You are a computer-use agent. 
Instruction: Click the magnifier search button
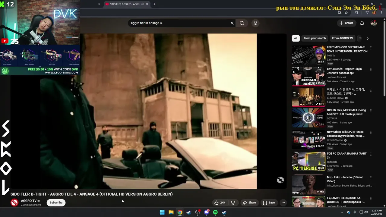242,23
